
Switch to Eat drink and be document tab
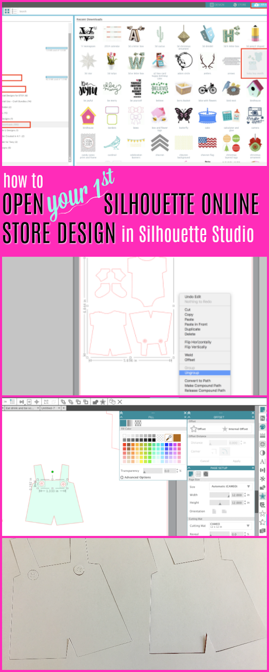(x=20, y=408)
